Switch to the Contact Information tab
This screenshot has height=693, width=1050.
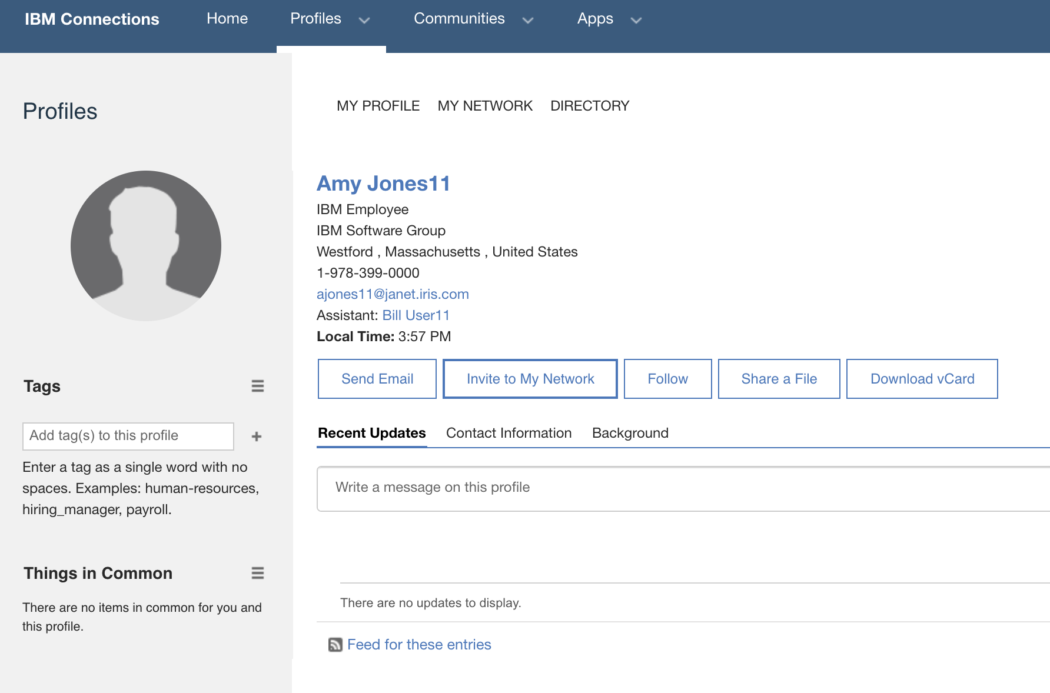coord(509,433)
